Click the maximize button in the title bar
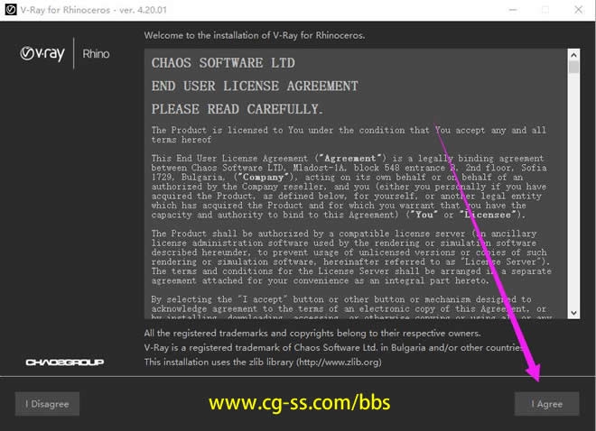Viewport: 596px width, 431px height. (545, 9)
